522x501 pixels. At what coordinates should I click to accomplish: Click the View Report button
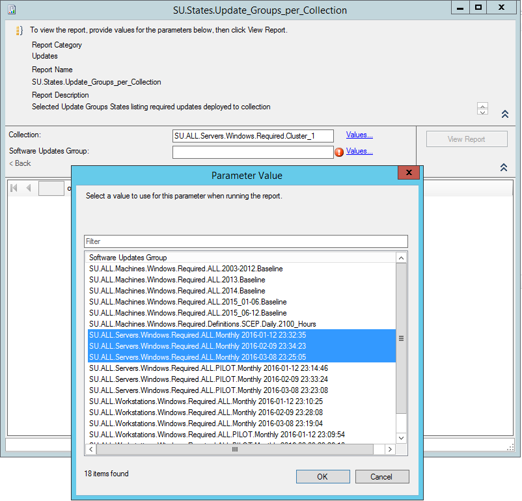coord(467,139)
